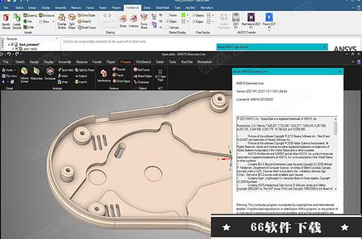
Task: Select the Split By Plane tool
Action: click(85, 70)
